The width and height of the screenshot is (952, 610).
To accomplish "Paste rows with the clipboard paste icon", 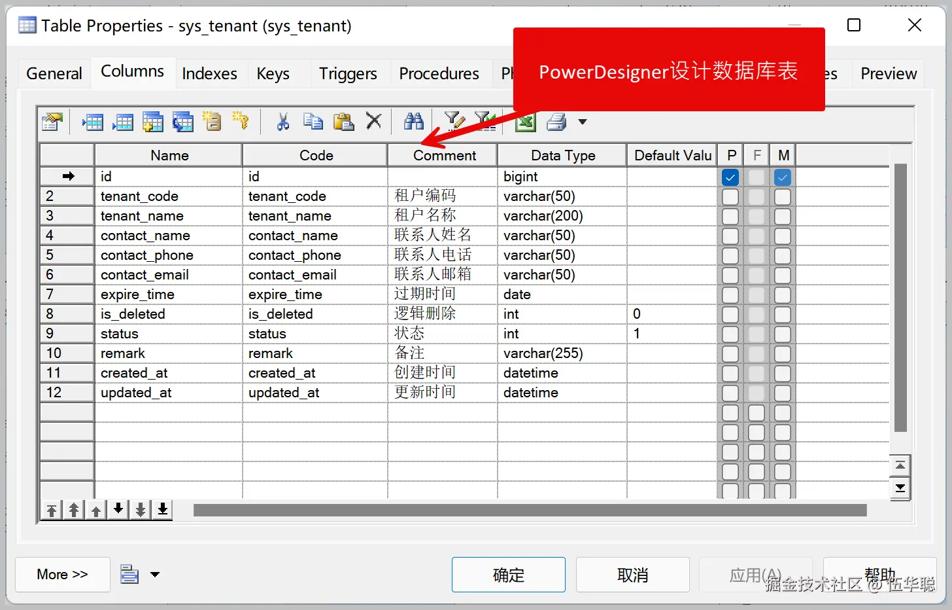I will (343, 121).
